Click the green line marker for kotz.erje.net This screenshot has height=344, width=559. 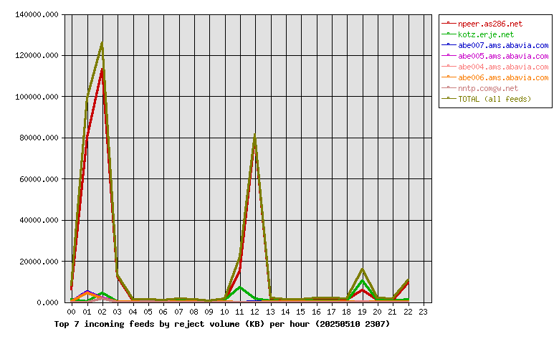[x=449, y=34]
